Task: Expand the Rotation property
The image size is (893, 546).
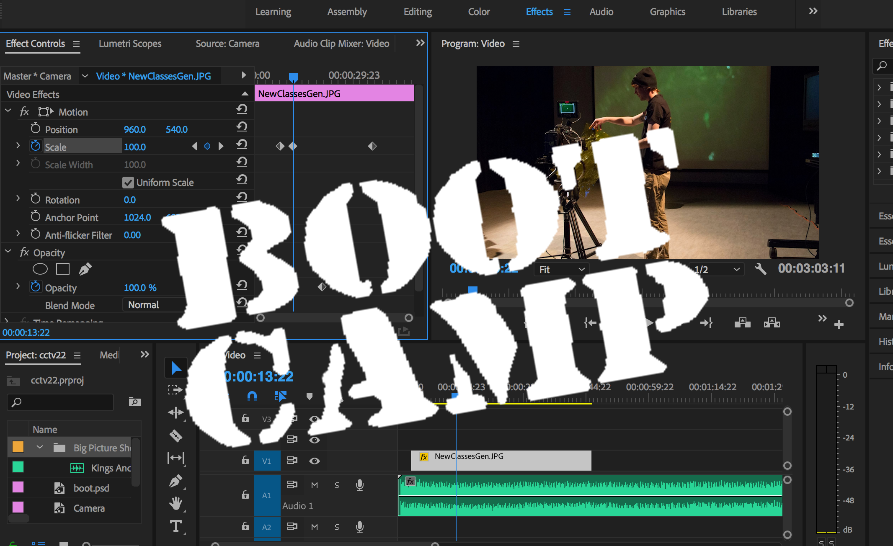Action: 18,198
